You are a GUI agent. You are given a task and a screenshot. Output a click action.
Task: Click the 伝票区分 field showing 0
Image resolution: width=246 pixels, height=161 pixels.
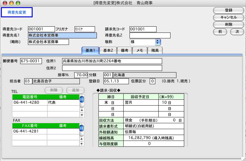click(x=152, y=81)
